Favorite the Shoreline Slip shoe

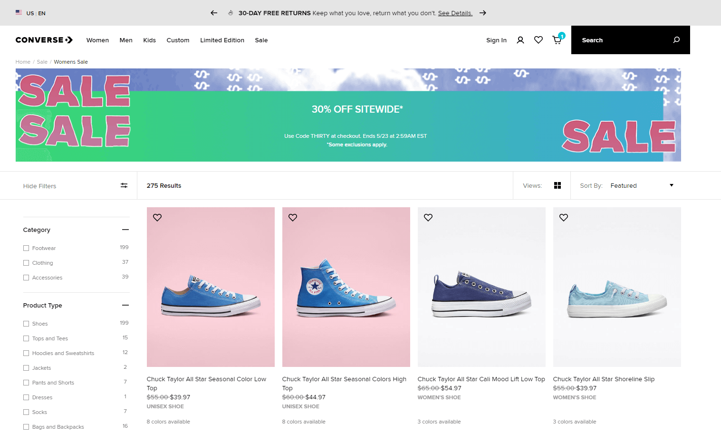pos(564,217)
